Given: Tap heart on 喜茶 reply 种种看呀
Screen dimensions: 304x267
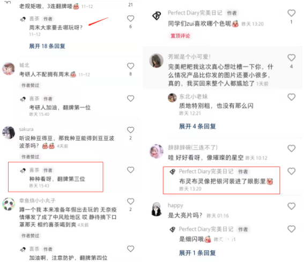Looking at the screenshot, I should [x=130, y=170].
